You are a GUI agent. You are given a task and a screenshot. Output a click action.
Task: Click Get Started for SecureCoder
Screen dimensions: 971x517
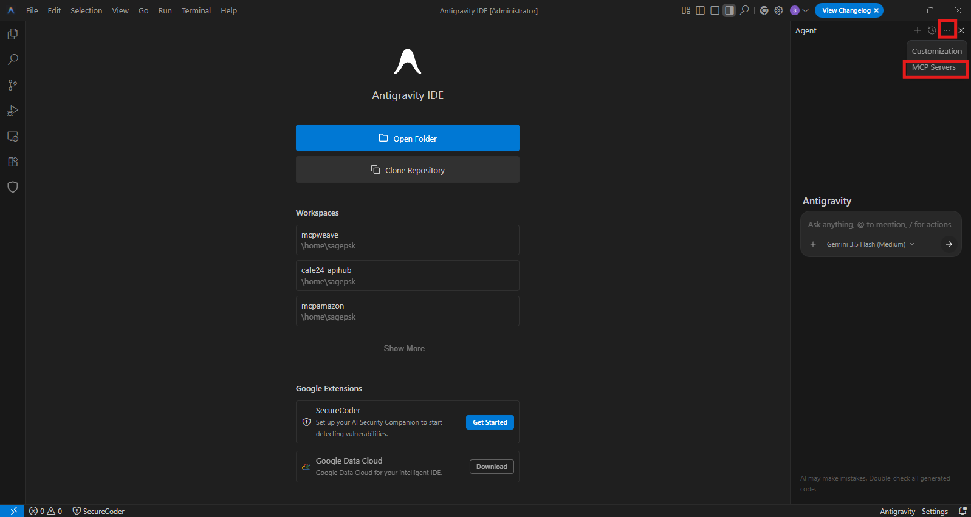click(x=490, y=422)
